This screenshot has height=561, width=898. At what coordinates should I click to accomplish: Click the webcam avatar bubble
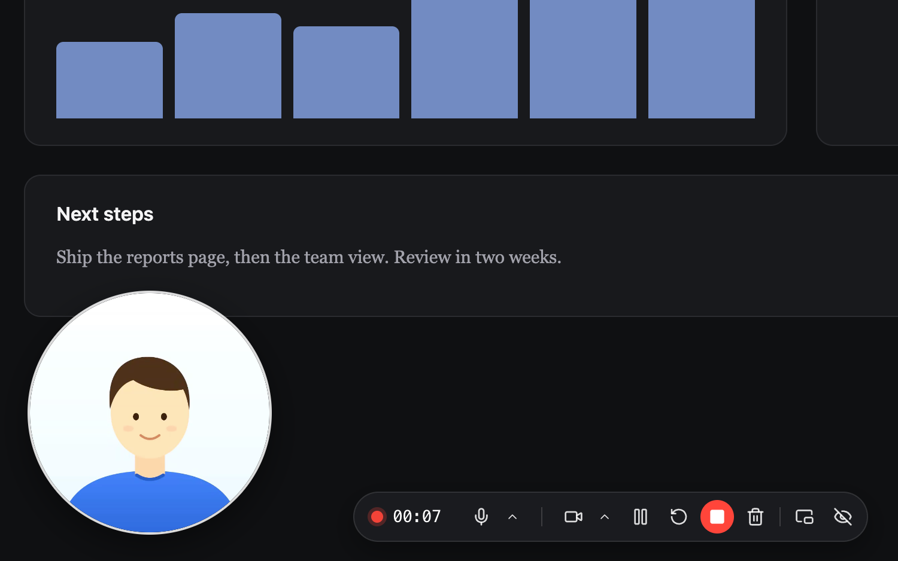pos(150,413)
